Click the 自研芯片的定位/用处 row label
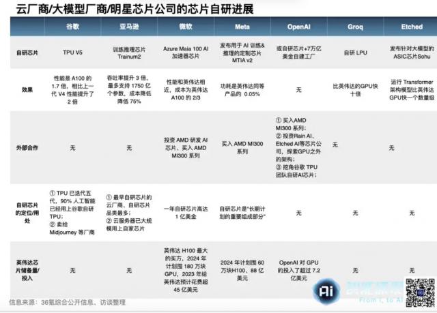 click(x=28, y=213)
